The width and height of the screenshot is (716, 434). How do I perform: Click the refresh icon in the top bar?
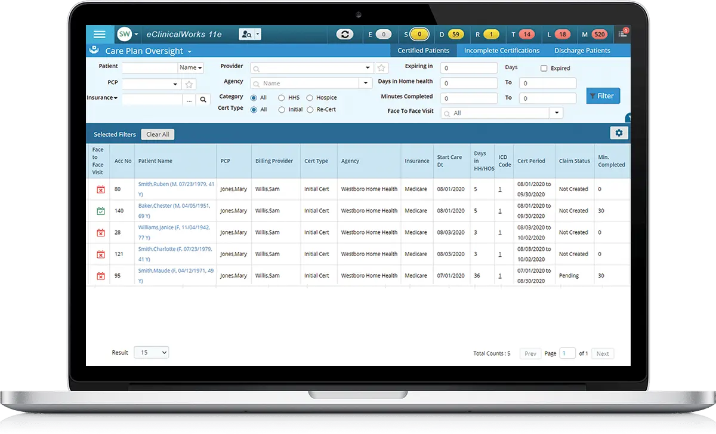point(345,34)
